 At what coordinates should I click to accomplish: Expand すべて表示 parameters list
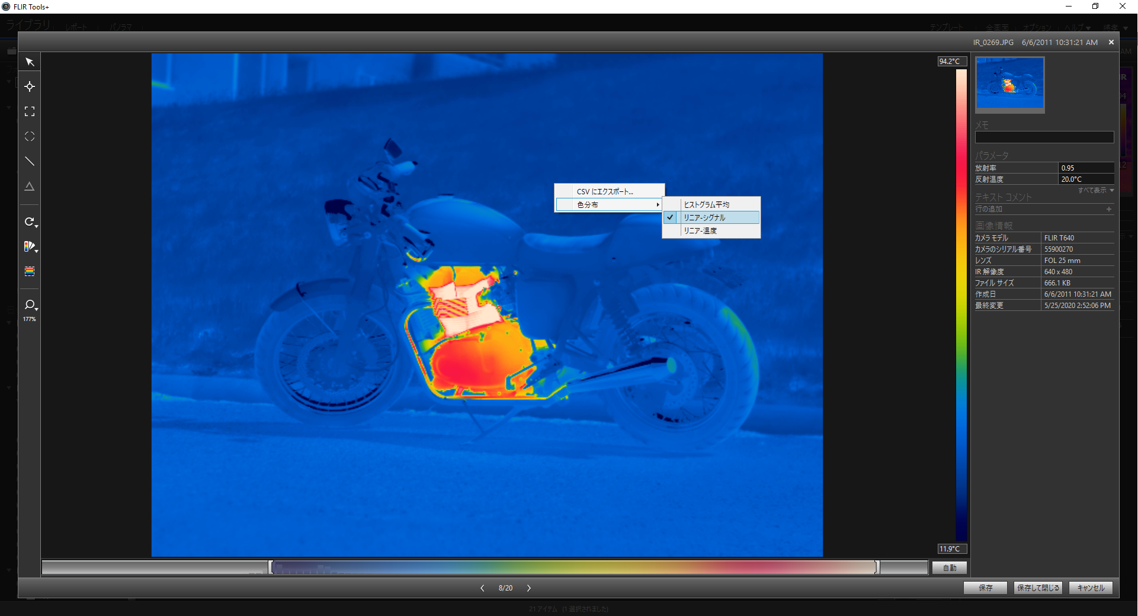(1095, 190)
